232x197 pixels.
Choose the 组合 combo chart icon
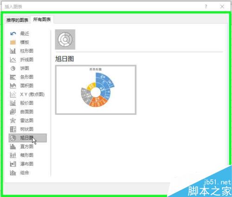coord(13,172)
